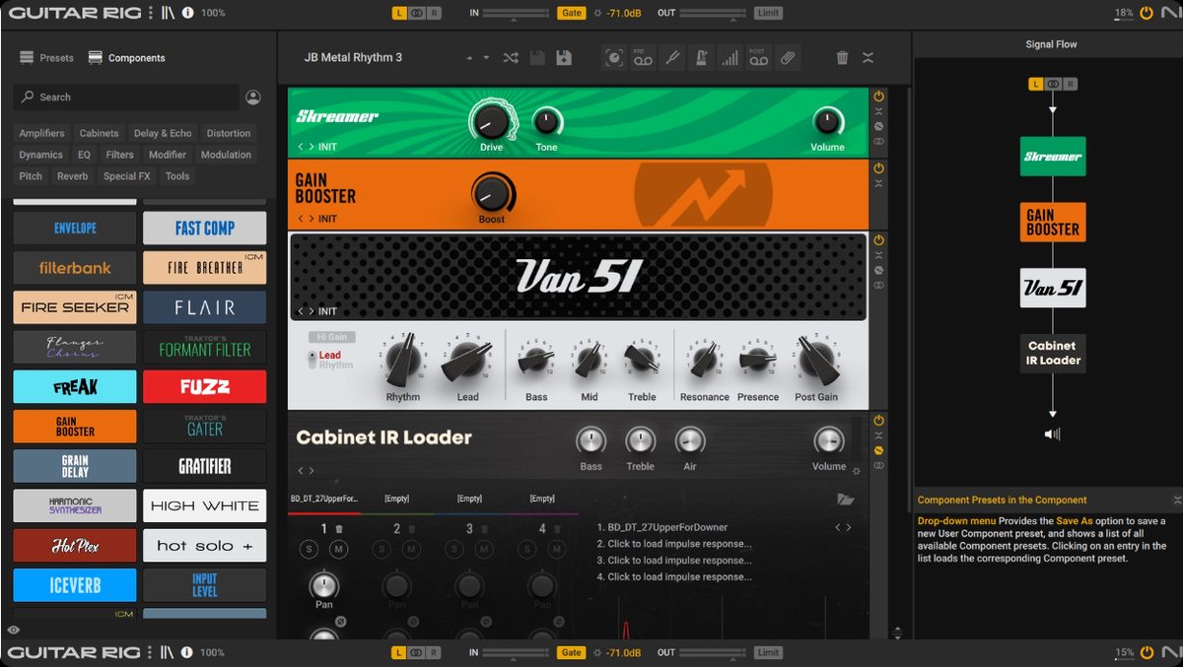Toggle Van 51 amplifier power button
Screen dimensions: 1183x667
click(x=878, y=240)
